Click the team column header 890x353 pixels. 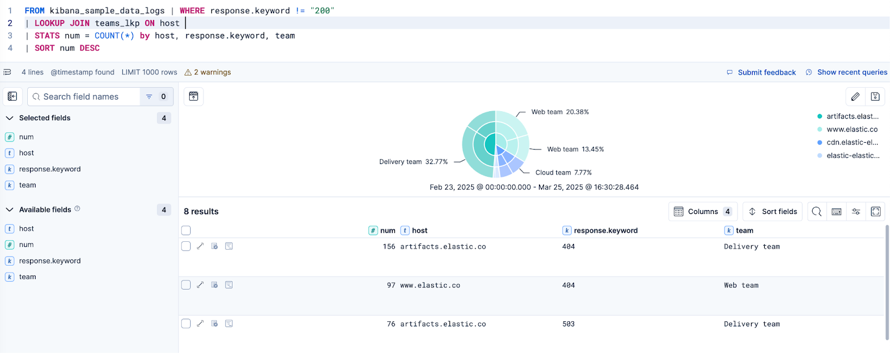[739, 231]
